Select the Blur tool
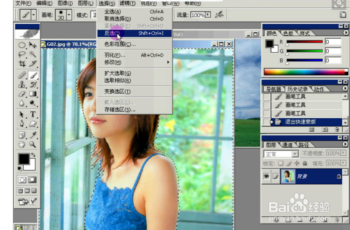350x230 pixels. [x=22, y=103]
